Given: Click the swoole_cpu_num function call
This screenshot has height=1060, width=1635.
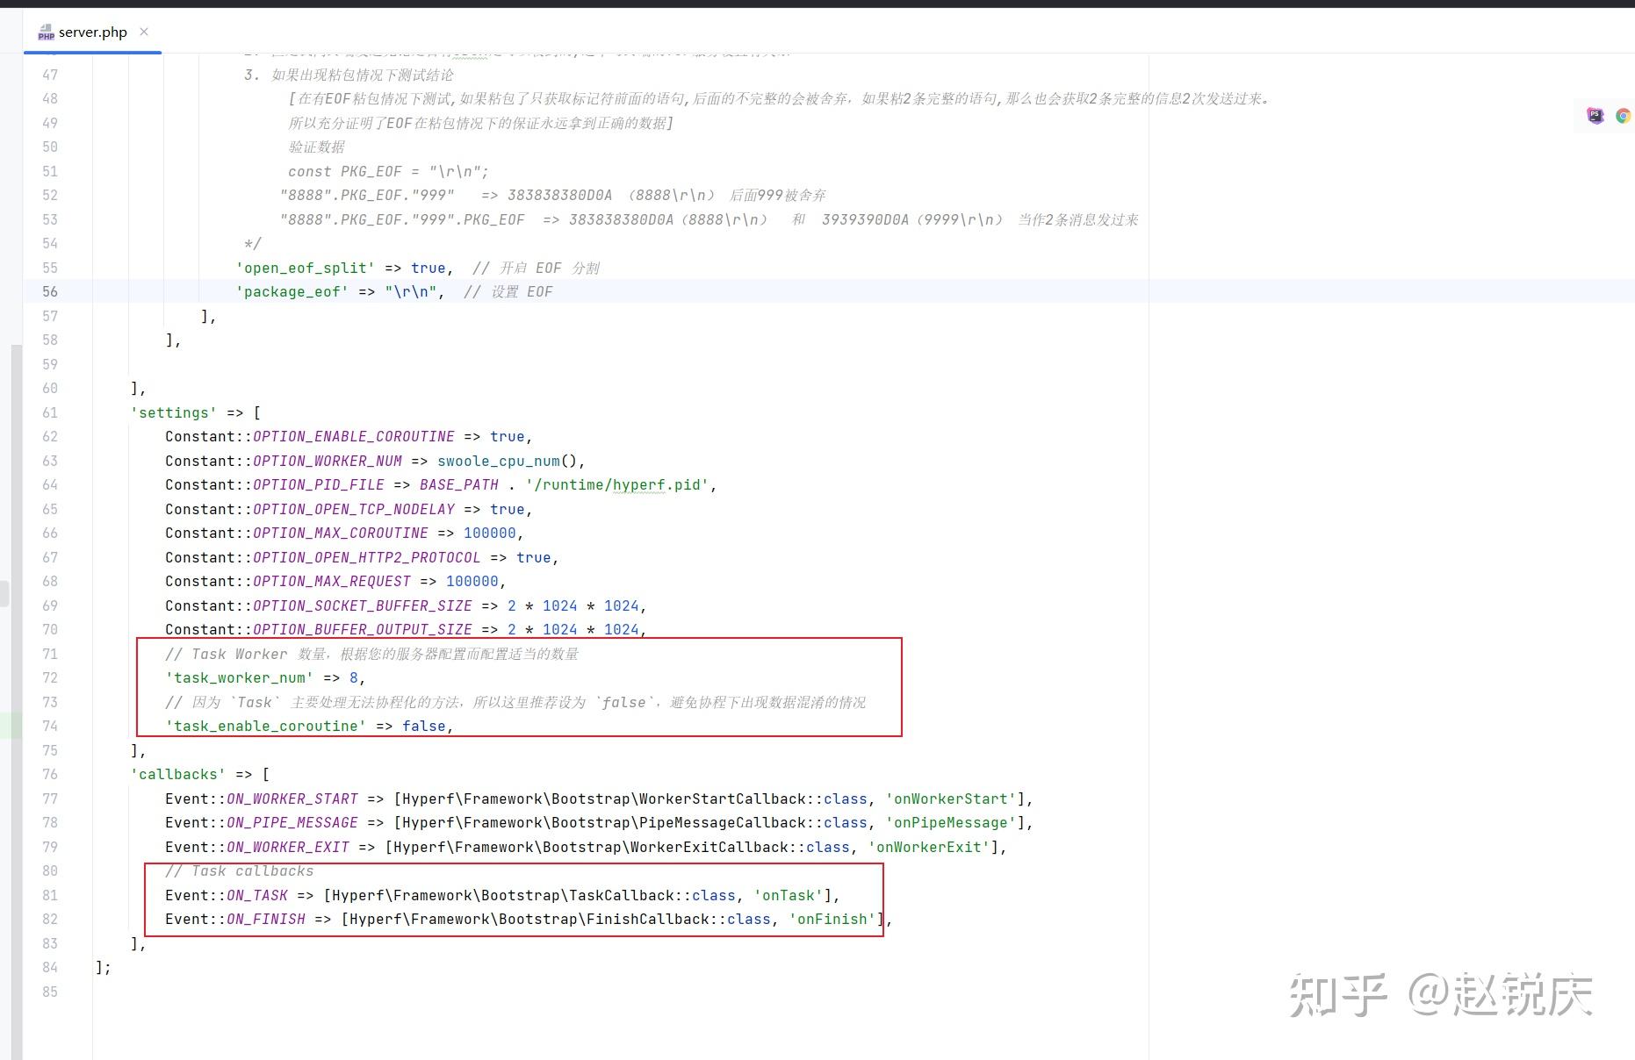Looking at the screenshot, I should coord(496,461).
